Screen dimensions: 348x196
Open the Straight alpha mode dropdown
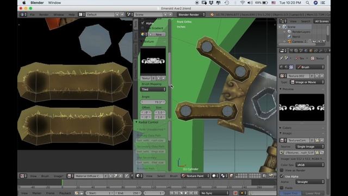[310, 182]
